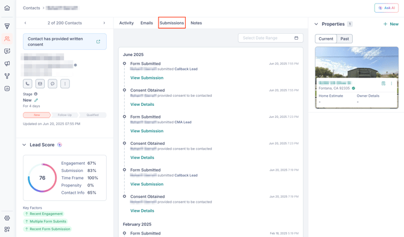Open the calendar icon in the date range field
Image resolution: width=404 pixels, height=237 pixels.
tap(296, 38)
